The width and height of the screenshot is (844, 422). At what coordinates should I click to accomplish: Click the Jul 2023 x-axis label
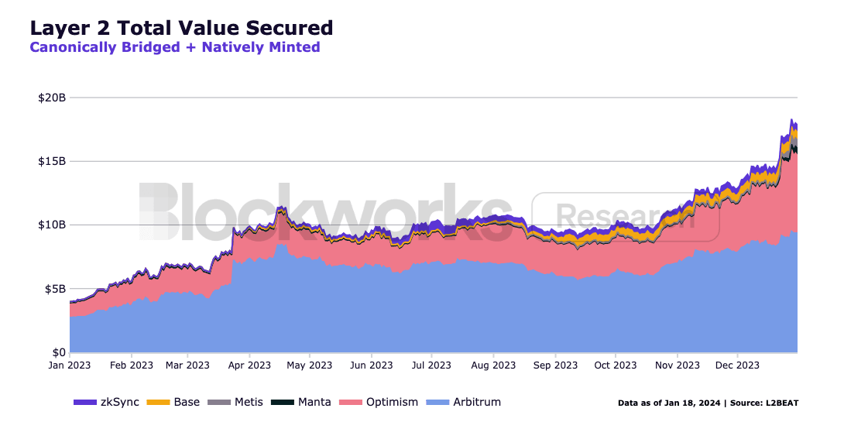(x=431, y=365)
